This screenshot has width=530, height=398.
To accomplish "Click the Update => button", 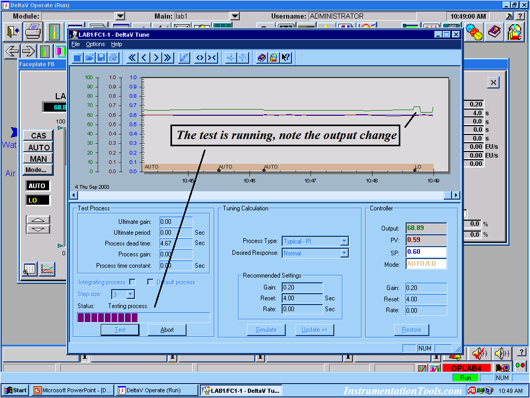I will [315, 330].
